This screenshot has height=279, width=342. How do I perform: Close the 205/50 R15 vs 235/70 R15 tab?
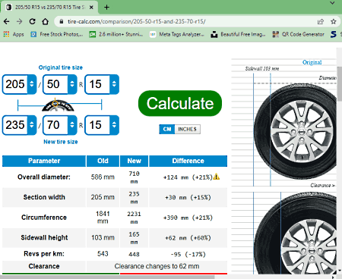(91, 8)
